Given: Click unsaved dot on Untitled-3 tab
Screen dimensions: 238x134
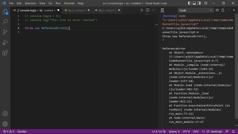Looking at the screenshot, I should (x=119, y=10).
